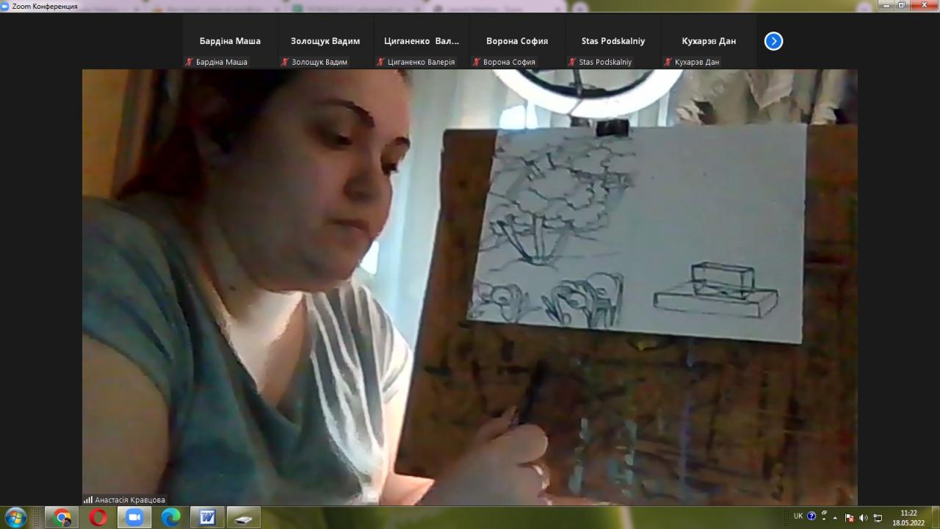Screen dimensions: 940x529
Task: Click the blue help question mark icon
Action: click(811, 516)
